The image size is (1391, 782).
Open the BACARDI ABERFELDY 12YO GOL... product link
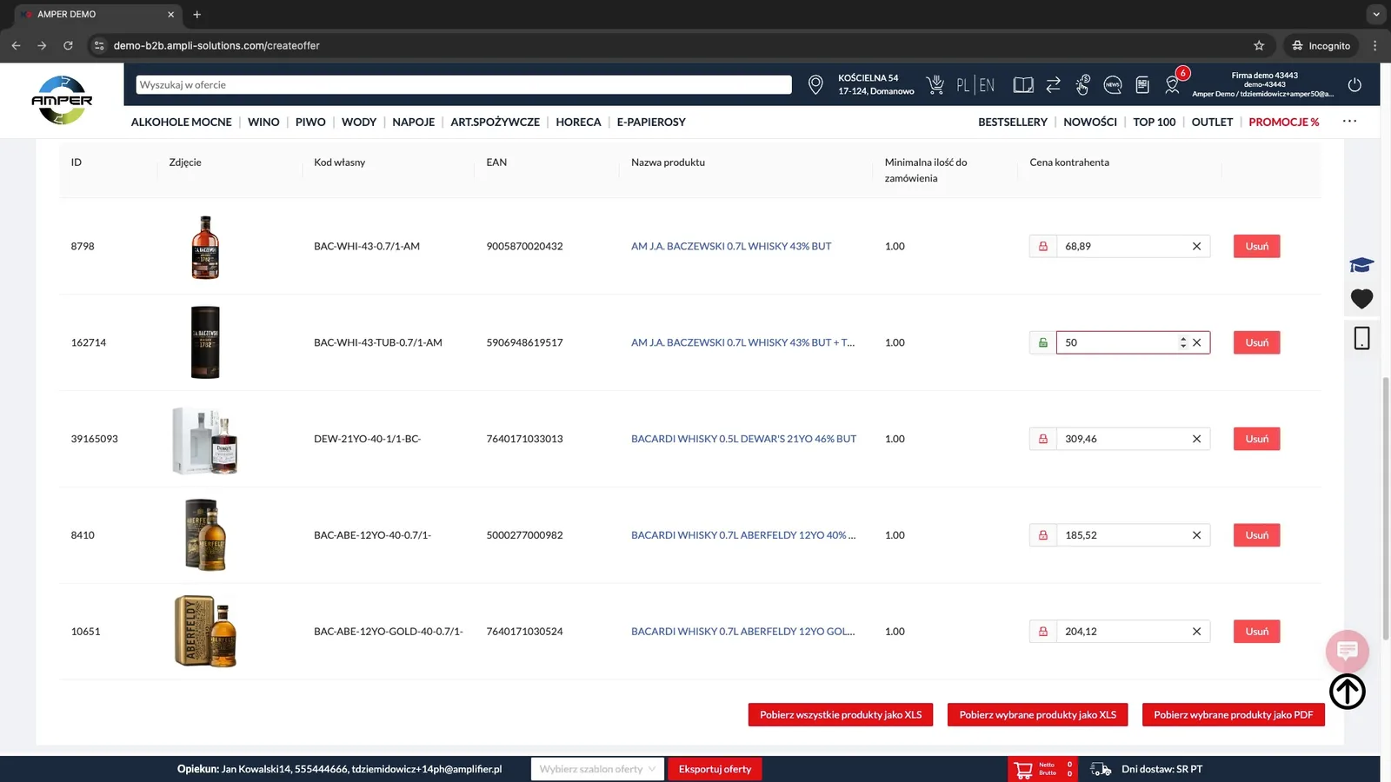pos(743,632)
